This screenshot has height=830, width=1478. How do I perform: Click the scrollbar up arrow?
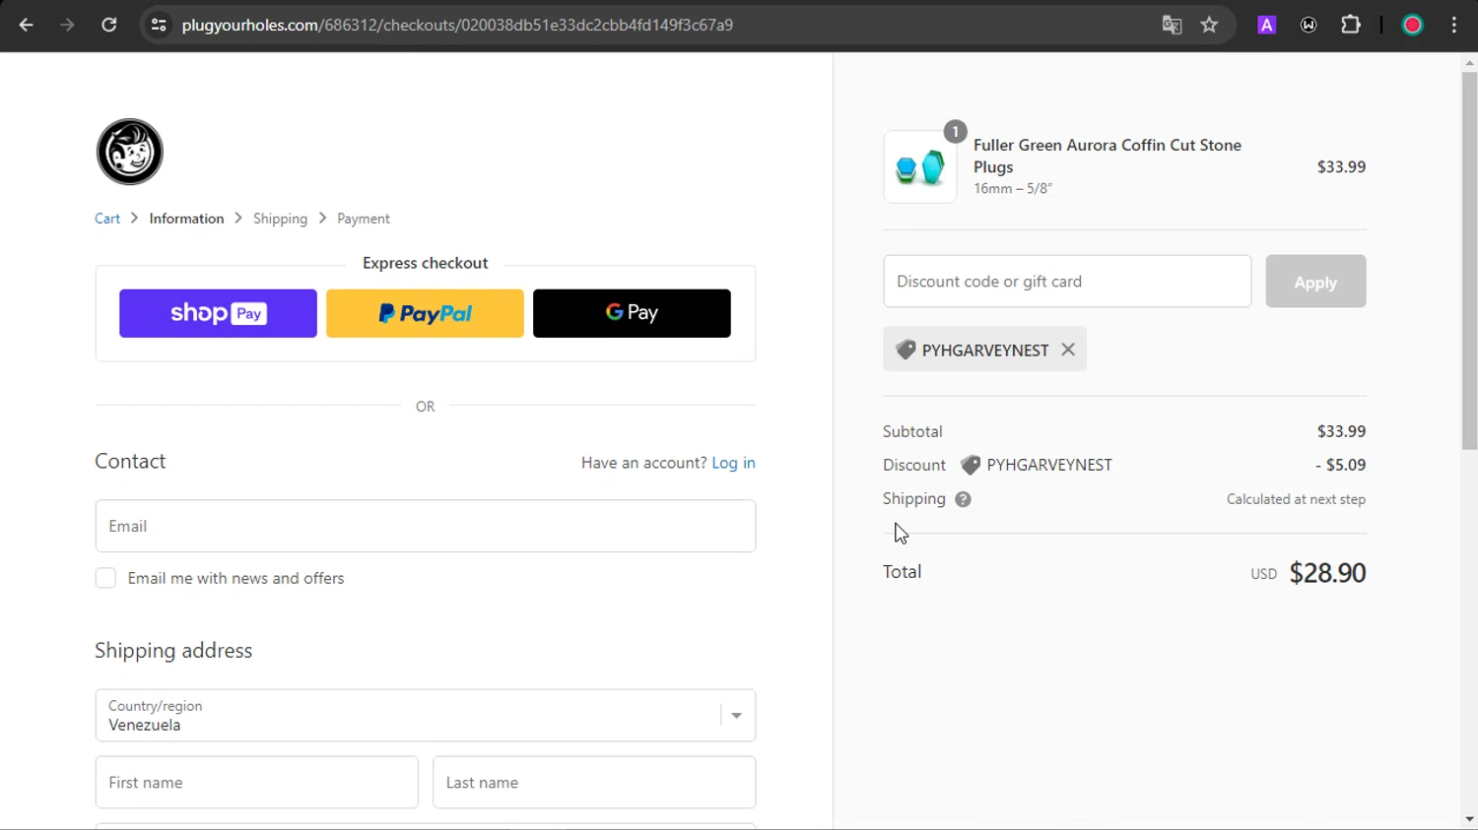click(x=1469, y=63)
